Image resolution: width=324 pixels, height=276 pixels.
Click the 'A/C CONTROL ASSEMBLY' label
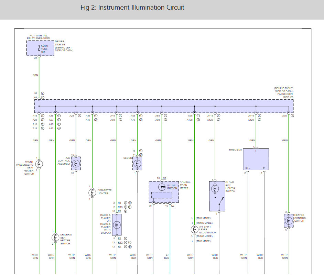click(64, 161)
